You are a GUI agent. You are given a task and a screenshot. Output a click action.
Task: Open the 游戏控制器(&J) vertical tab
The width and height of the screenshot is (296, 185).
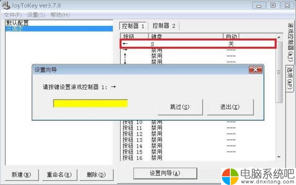point(290,42)
